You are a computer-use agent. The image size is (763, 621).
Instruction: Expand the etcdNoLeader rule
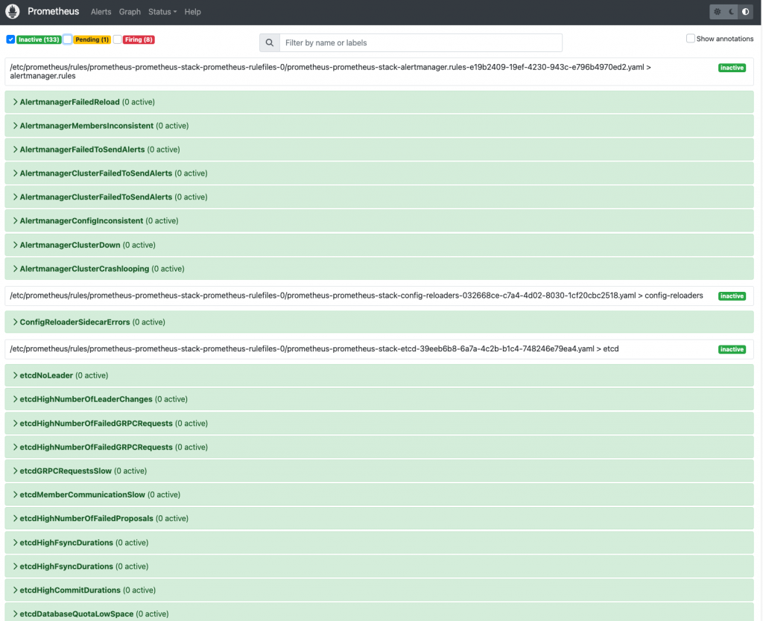379,375
